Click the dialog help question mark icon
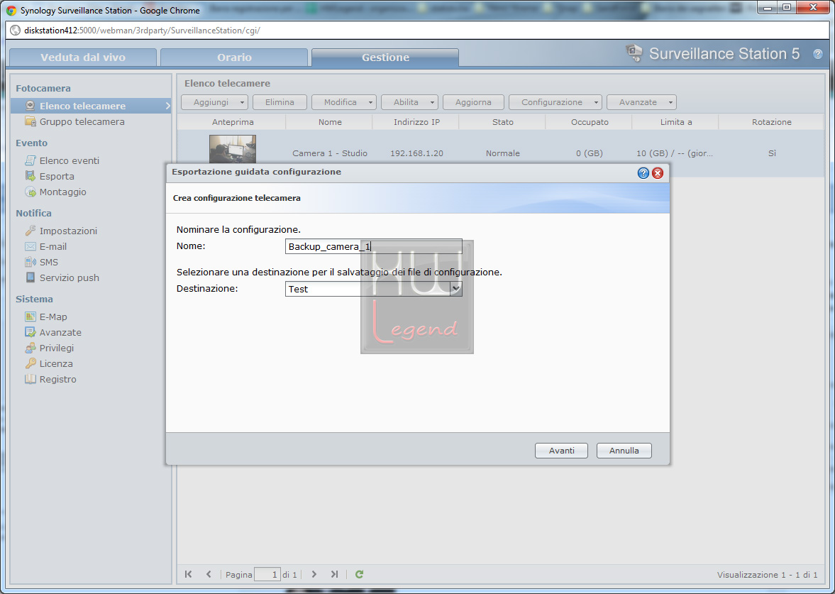Viewport: 835px width, 594px height. coord(643,172)
